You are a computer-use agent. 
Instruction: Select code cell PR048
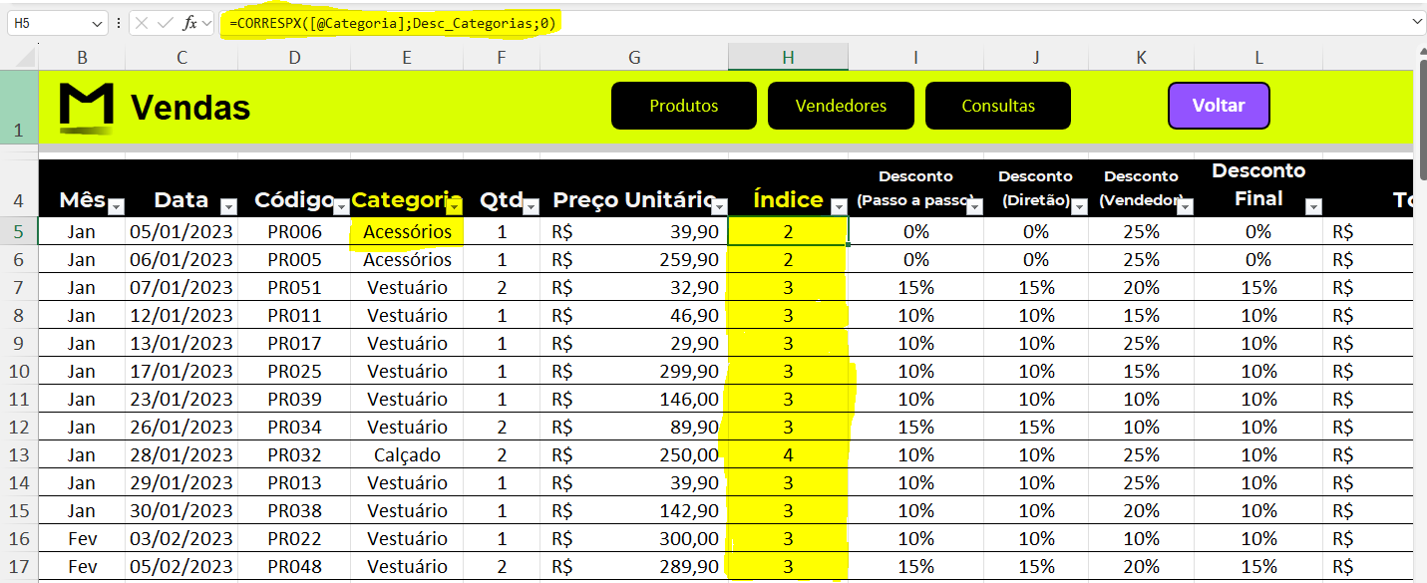point(294,566)
